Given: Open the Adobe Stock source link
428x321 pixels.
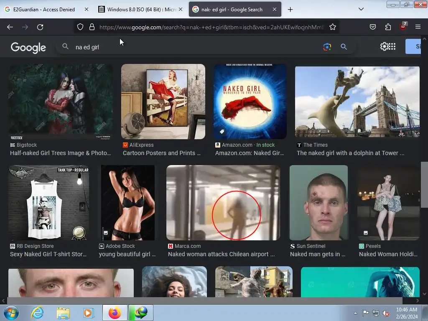Looking at the screenshot, I should (x=117, y=246).
